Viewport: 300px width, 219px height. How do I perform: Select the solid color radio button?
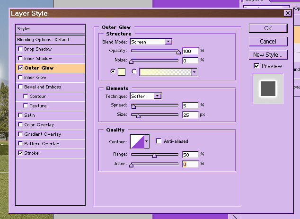113,71
